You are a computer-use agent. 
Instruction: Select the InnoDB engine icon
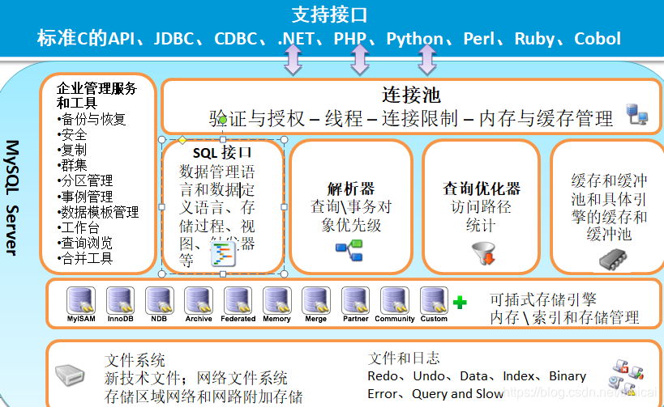tap(120, 300)
